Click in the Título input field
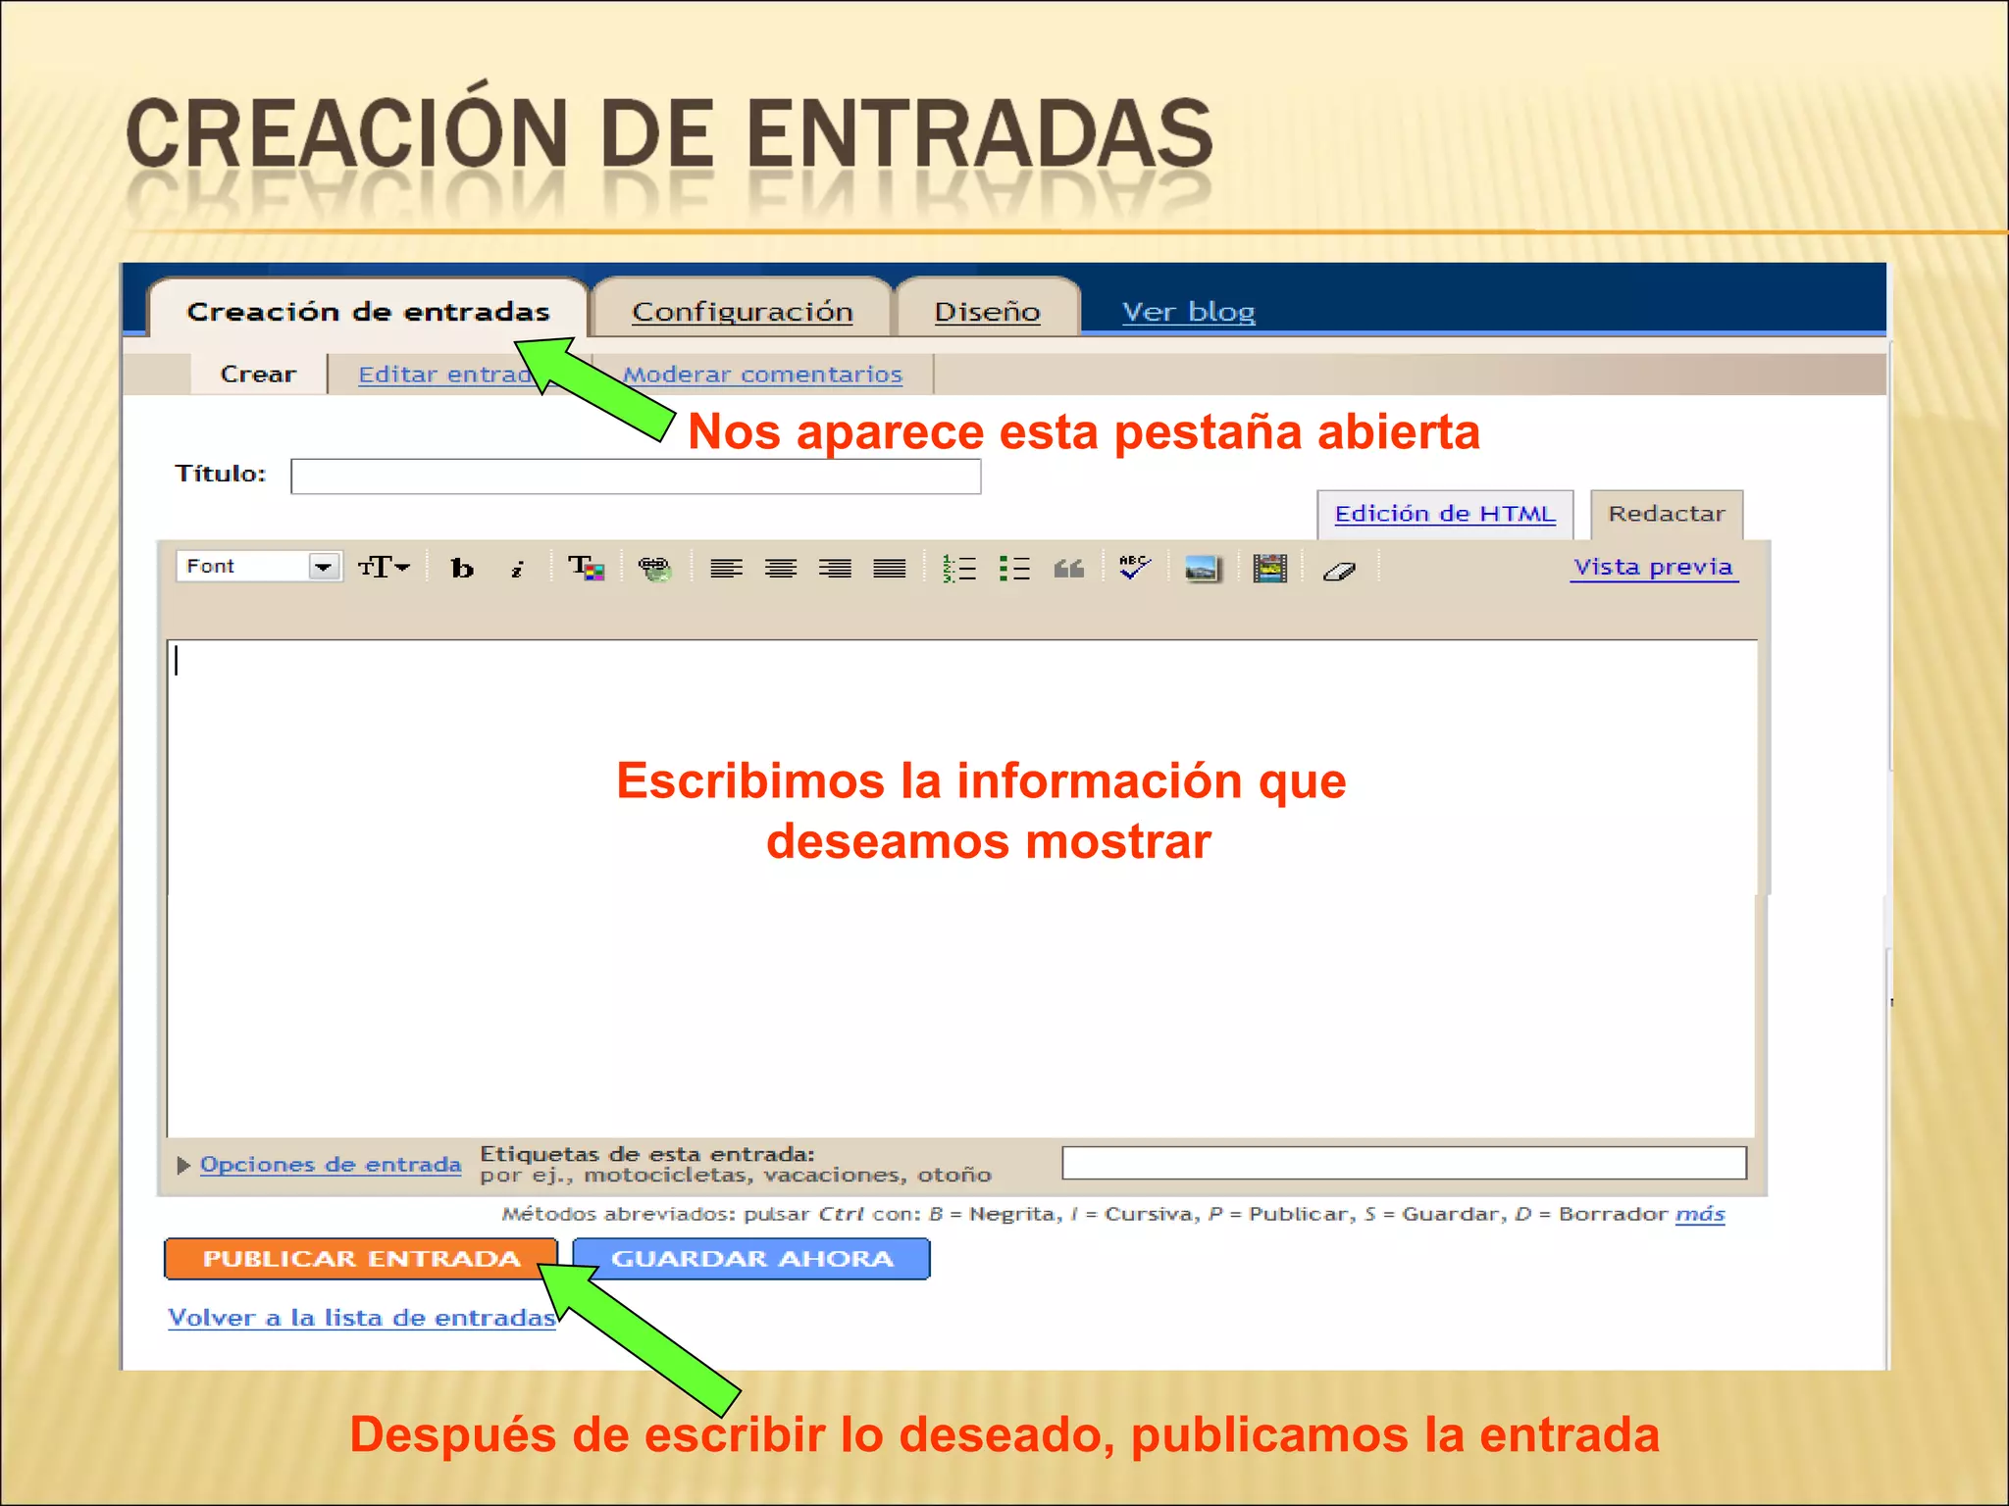 (636, 477)
